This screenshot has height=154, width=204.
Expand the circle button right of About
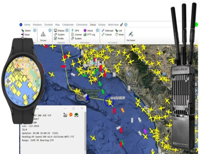98,30
